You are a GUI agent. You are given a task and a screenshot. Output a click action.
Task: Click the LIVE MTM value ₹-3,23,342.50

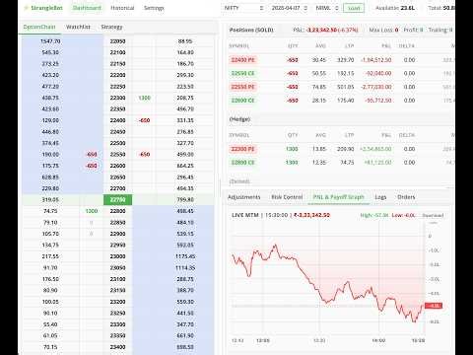tap(311, 215)
